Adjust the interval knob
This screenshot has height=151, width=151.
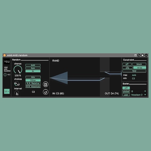point(17,93)
